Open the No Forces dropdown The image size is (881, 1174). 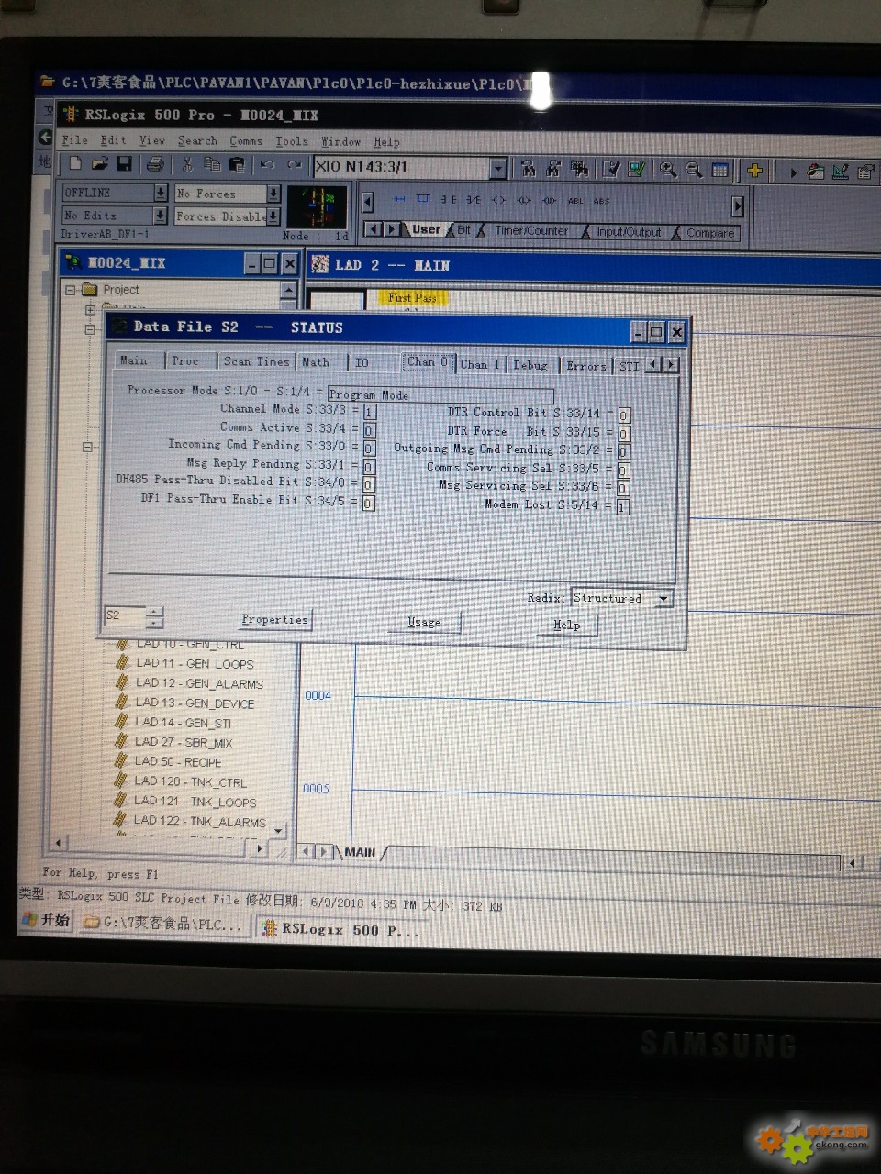(273, 194)
